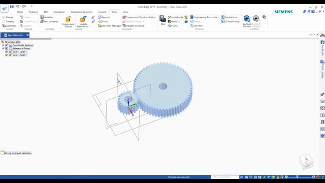This screenshot has width=325, height=183.
Task: Expand Coordinate Systems tree node
Action: click(3, 45)
